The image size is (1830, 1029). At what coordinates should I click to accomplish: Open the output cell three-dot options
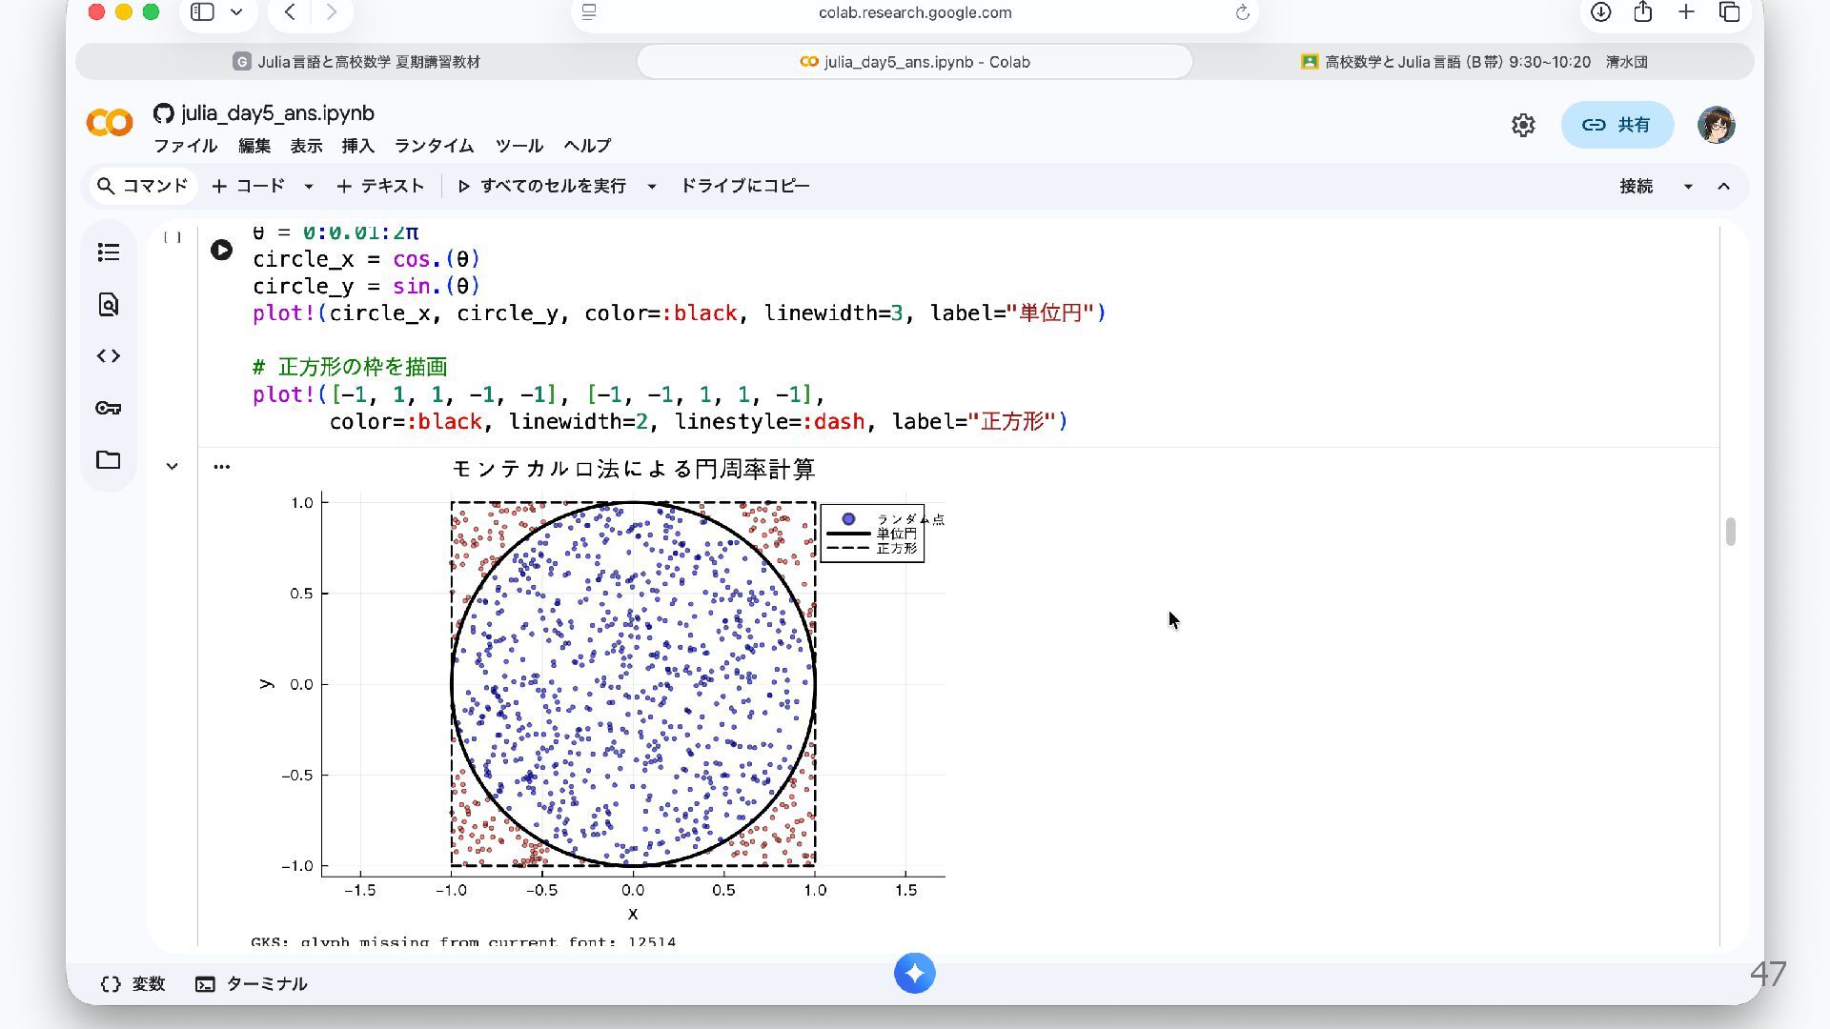(x=222, y=466)
